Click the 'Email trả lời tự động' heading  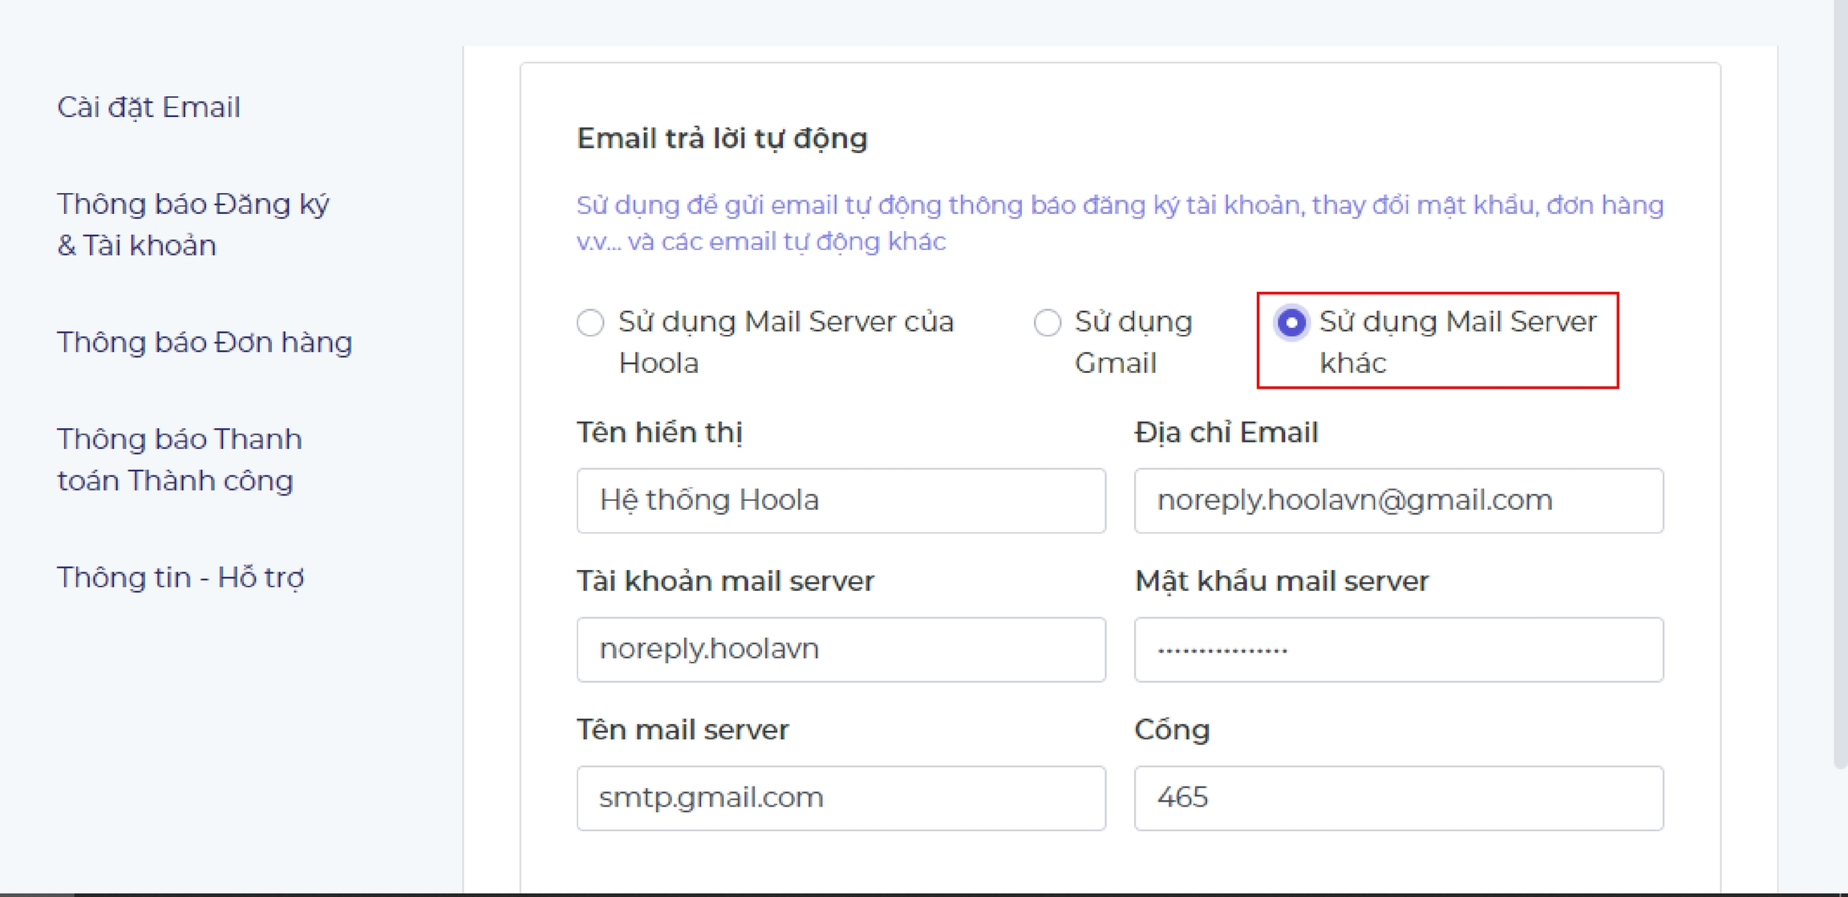(722, 139)
